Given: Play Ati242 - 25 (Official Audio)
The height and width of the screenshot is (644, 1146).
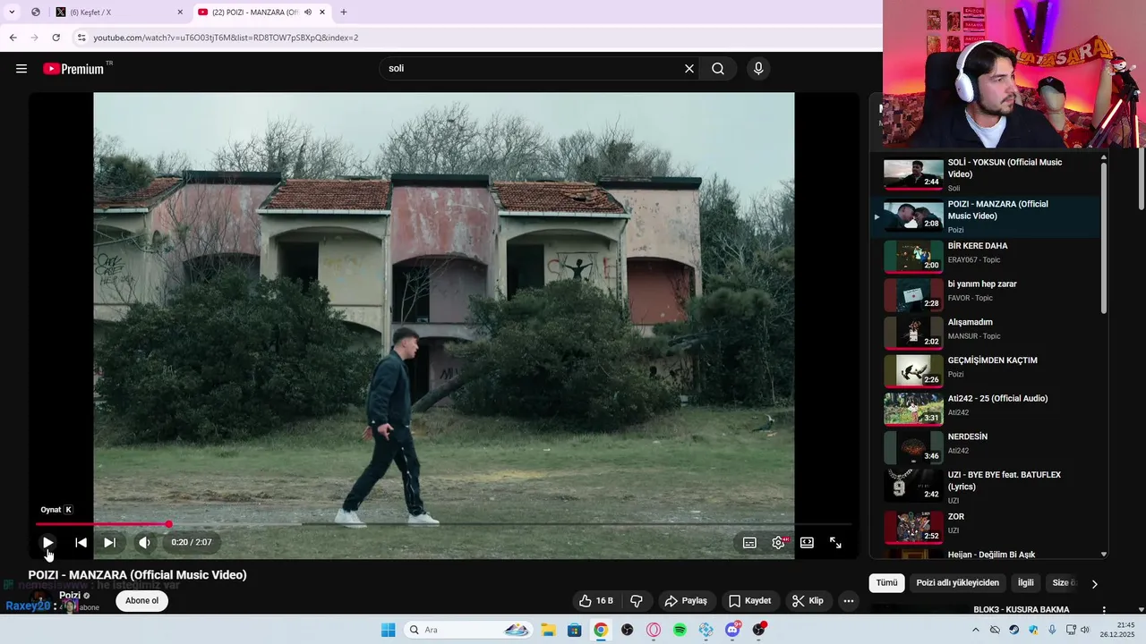Looking at the screenshot, I should tap(985, 409).
